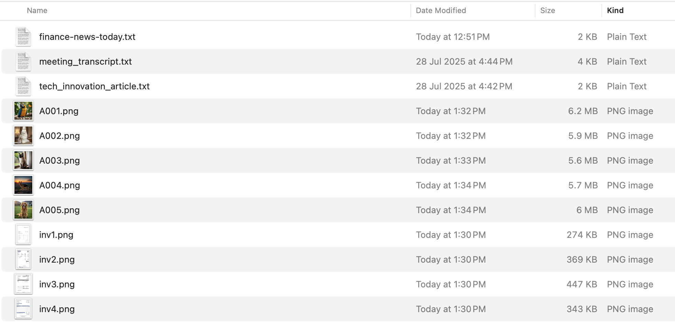The height and width of the screenshot is (330, 675).
Task: Click the inv3.png invoice preview icon
Action: (x=23, y=284)
